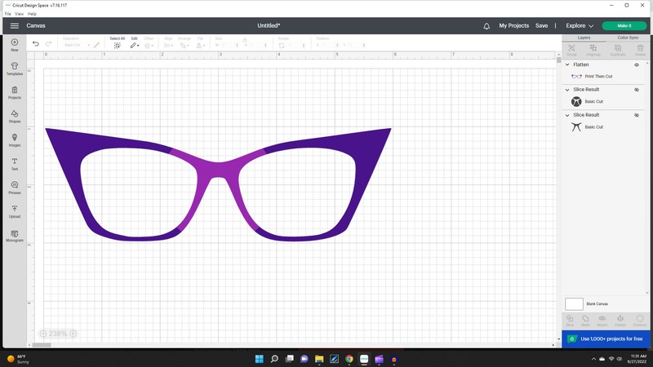Select the Text tool

coord(15,164)
